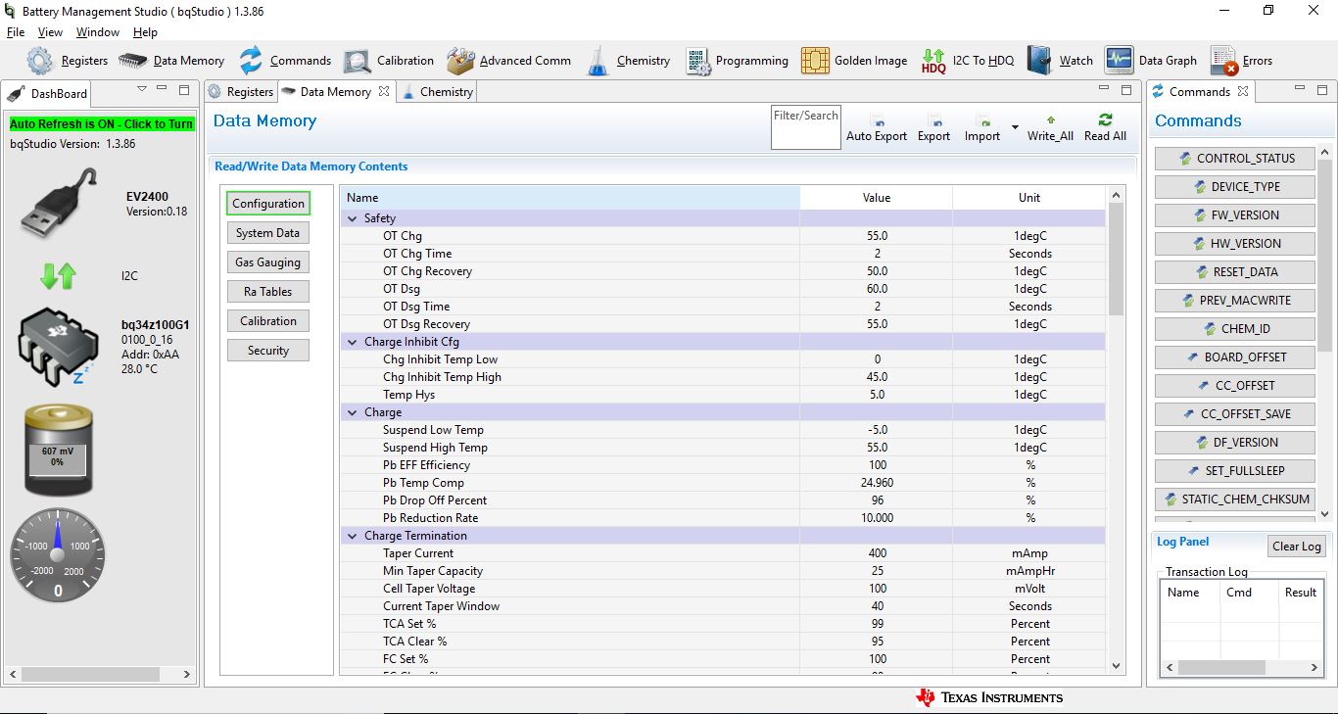
Task: Open Data Memory from the toolbar
Action: 133,61
